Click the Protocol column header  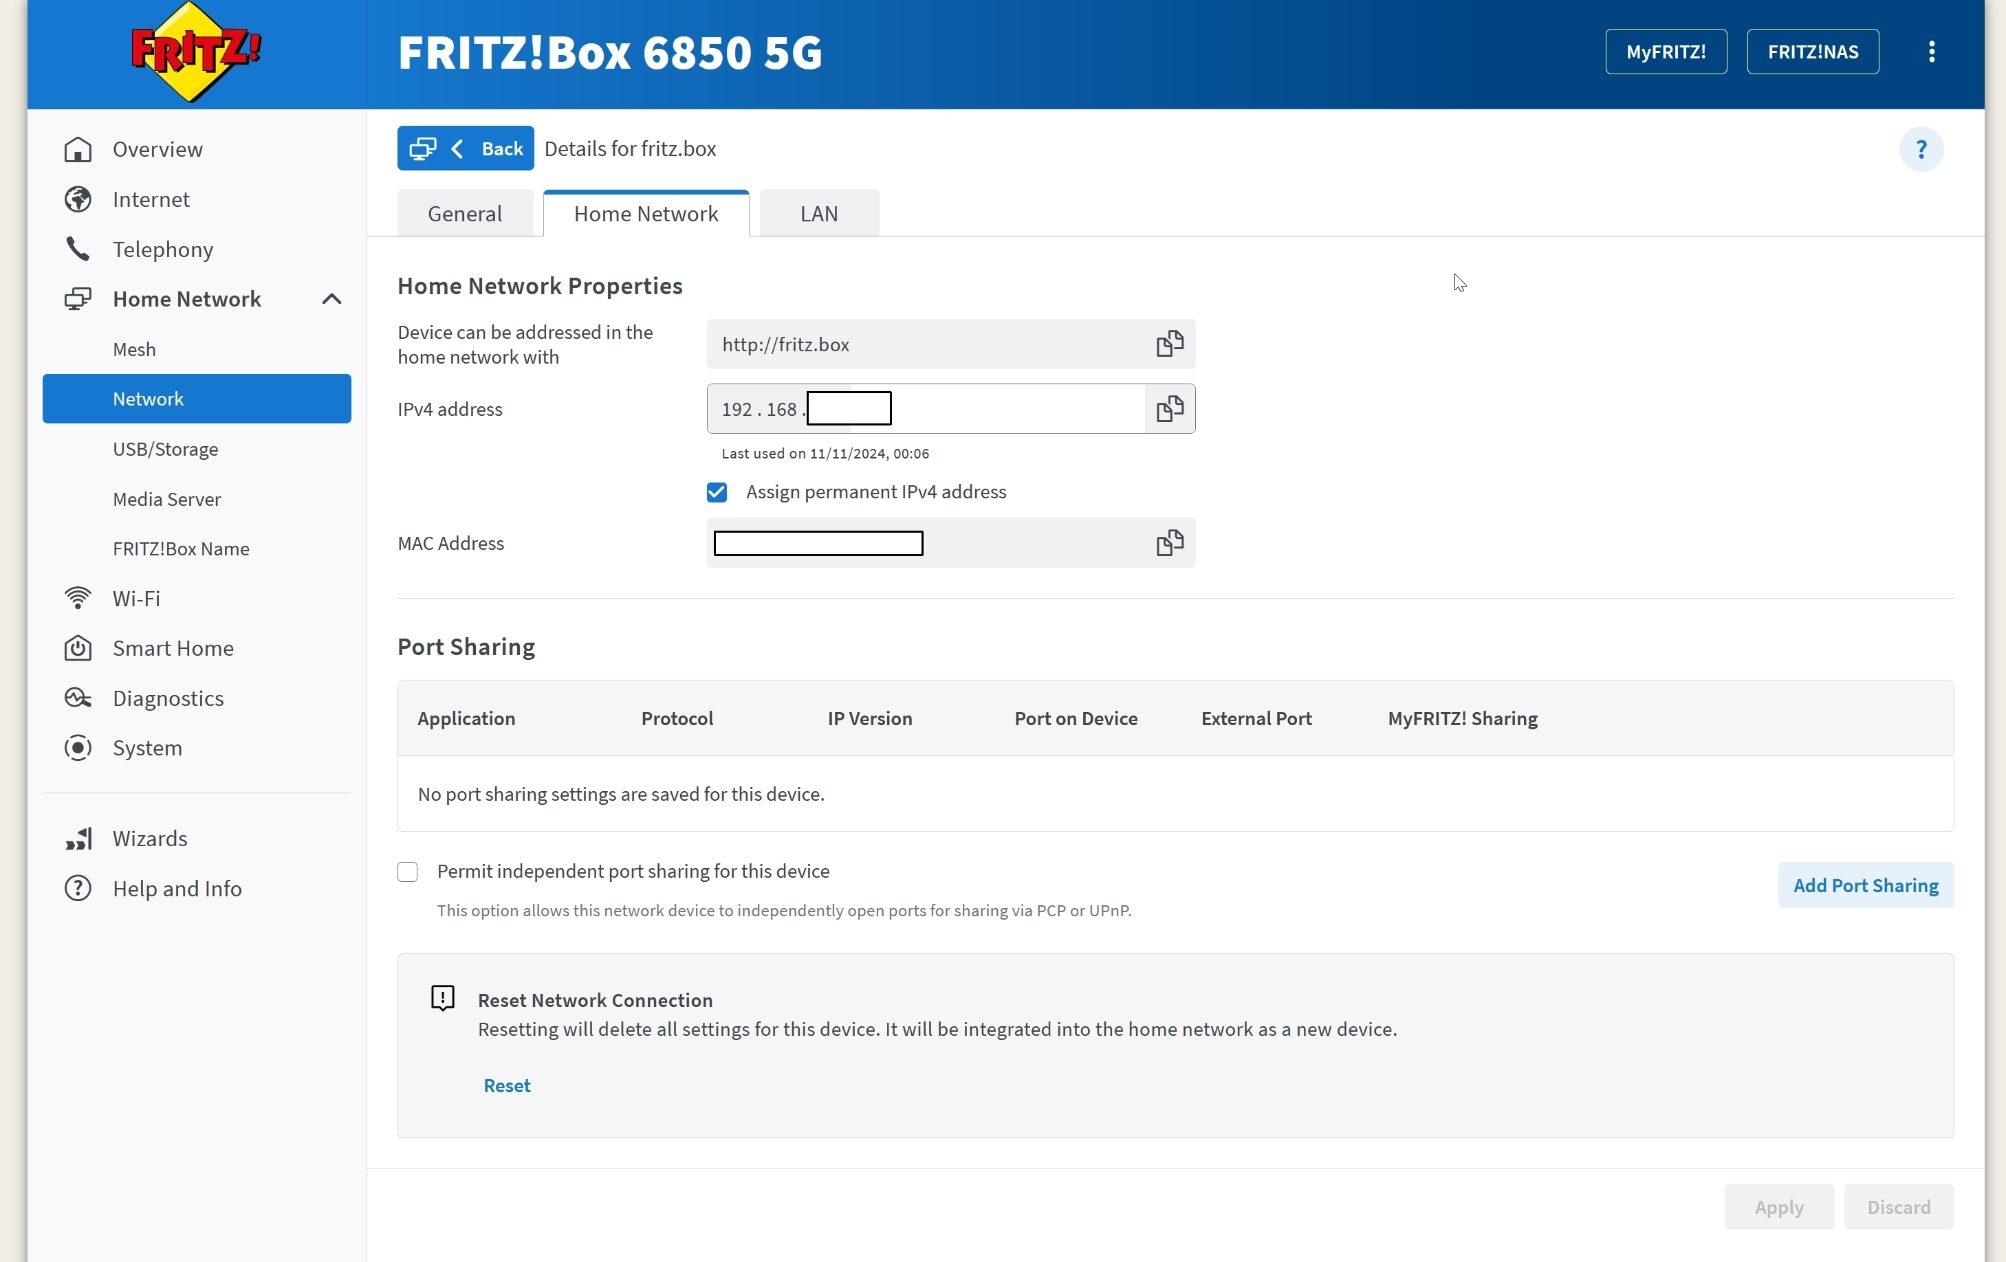point(677,718)
